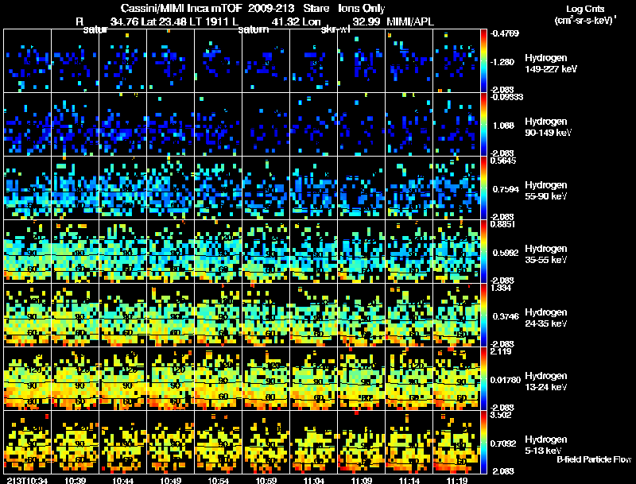Click the 'Hydrogen 5-13 keV' row label
This screenshot has width=636, height=484.
click(546, 445)
